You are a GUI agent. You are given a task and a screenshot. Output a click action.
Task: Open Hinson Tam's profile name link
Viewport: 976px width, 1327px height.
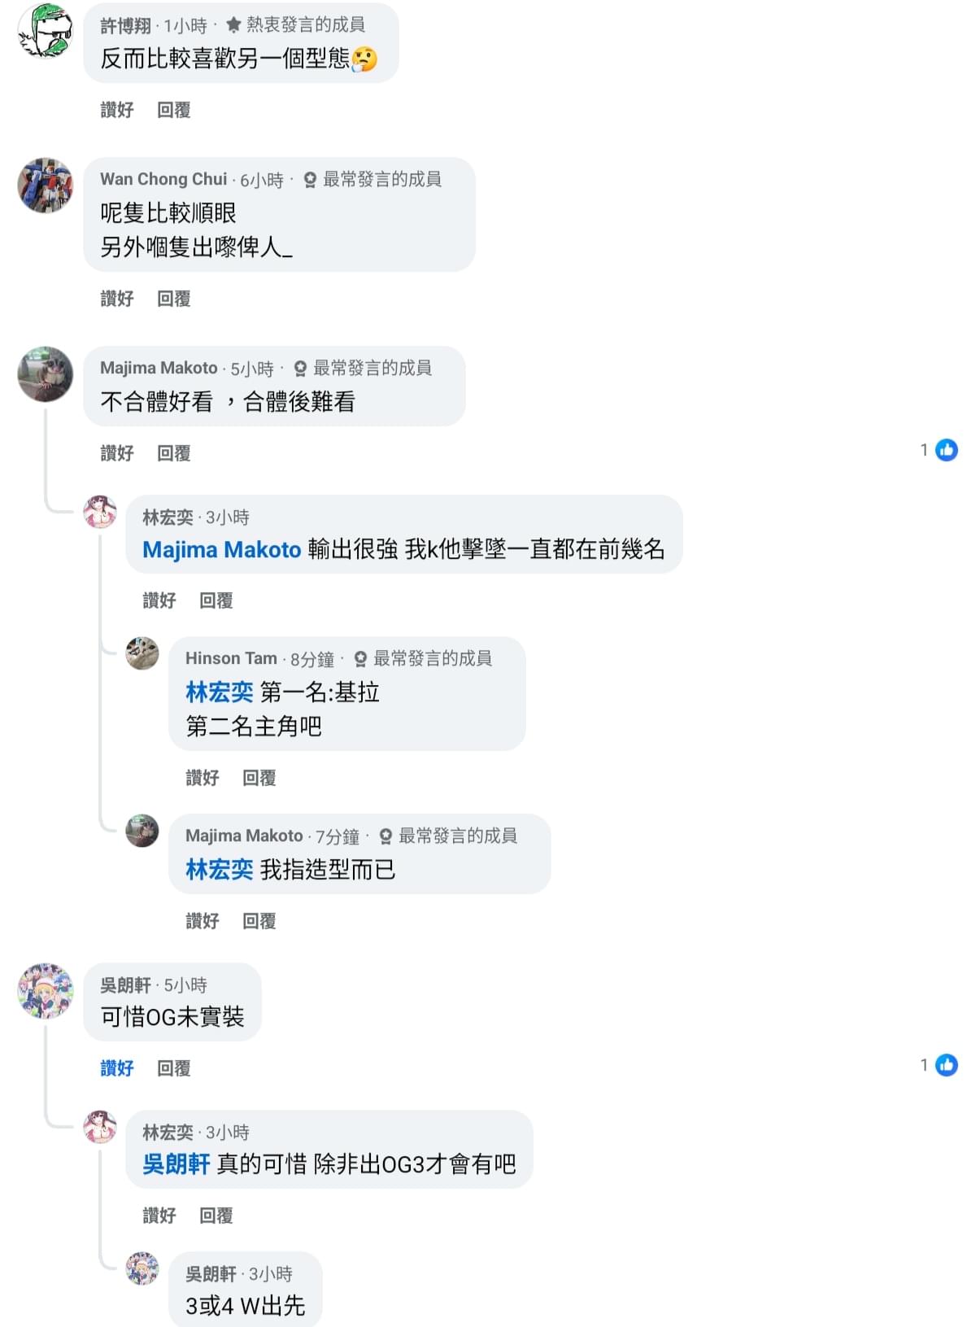point(231,658)
